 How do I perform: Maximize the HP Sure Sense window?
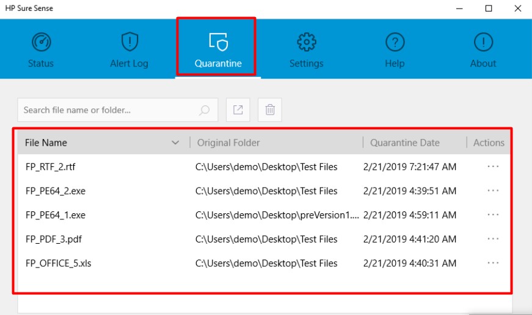tap(489, 9)
